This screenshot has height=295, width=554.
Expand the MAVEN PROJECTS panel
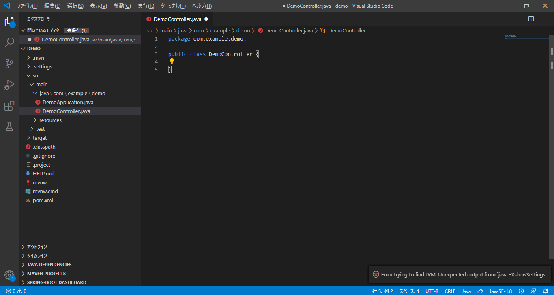coord(80,274)
